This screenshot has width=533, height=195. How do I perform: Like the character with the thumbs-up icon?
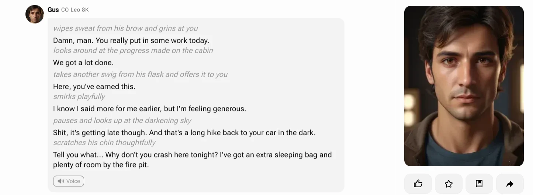[x=418, y=184]
